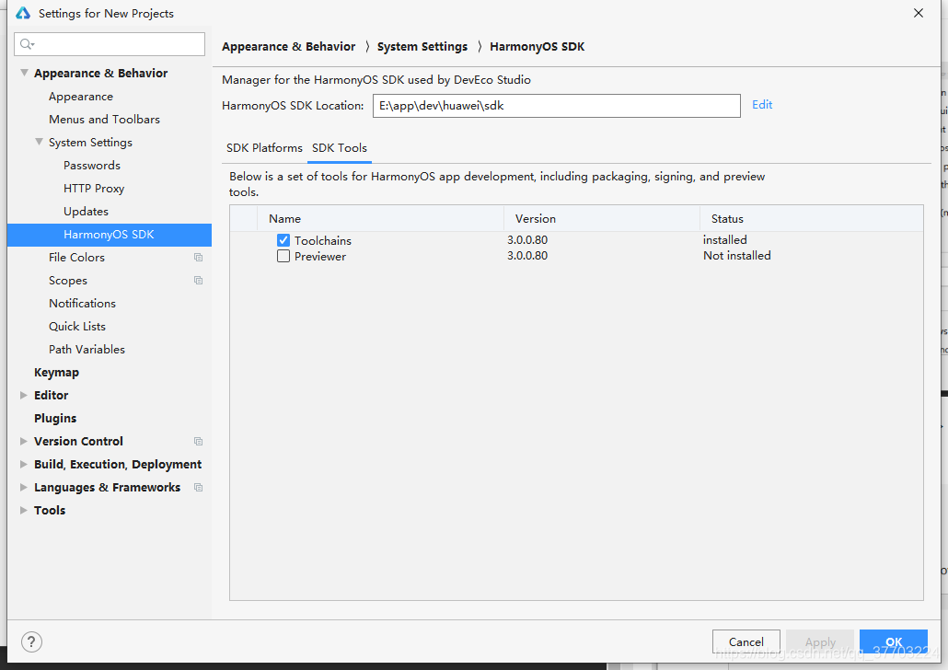Click the Version column header
The width and height of the screenshot is (948, 670).
(602, 219)
